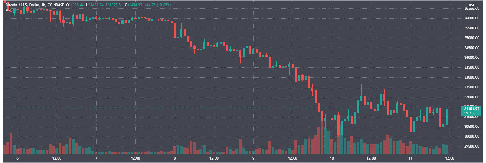This screenshot has width=486, height=163.
Task: Click the High value 31438.74 in legend
Action: (96, 5)
